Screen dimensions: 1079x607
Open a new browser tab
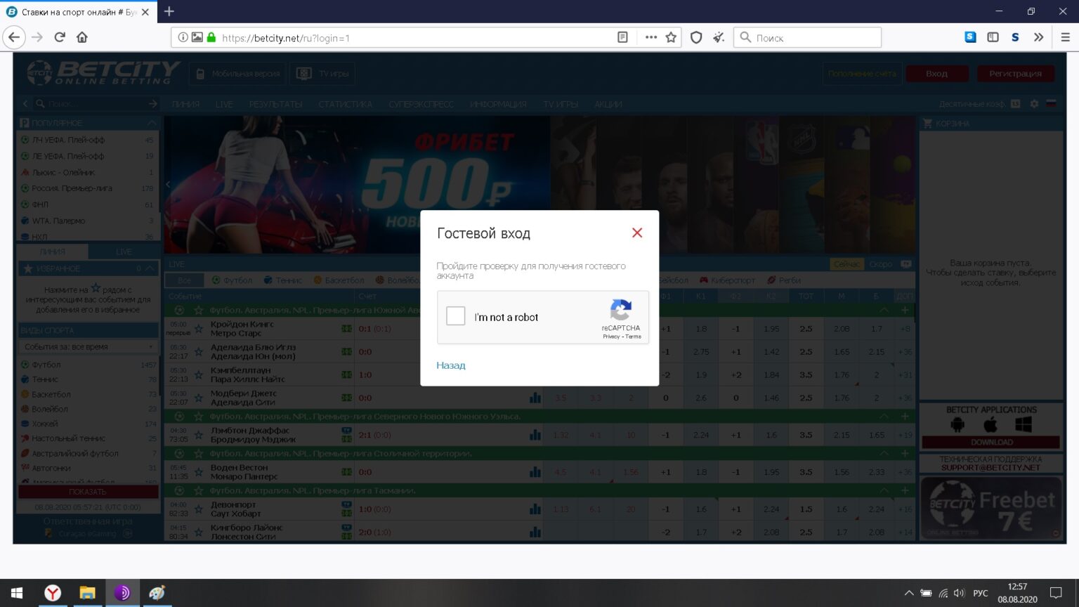[x=169, y=11]
